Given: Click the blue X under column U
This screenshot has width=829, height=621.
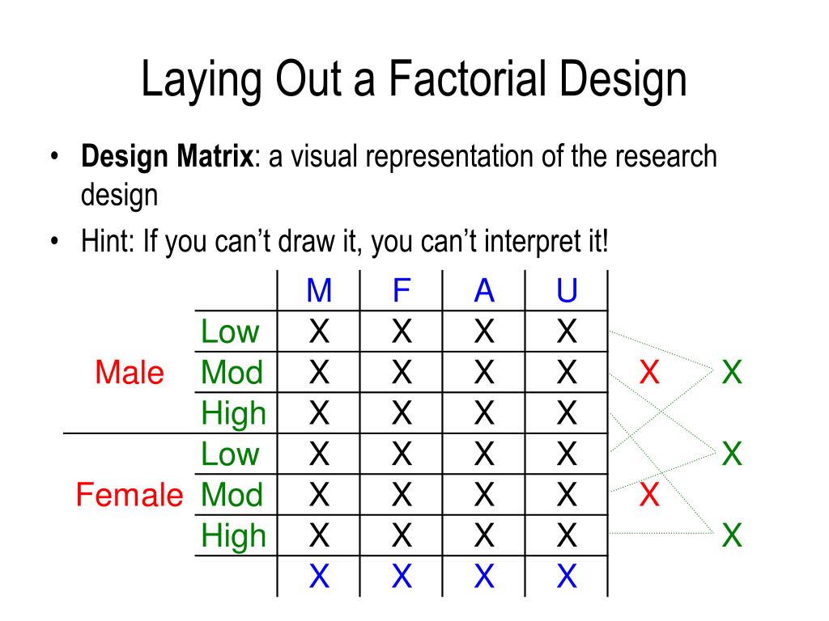Looking at the screenshot, I should point(567,576).
